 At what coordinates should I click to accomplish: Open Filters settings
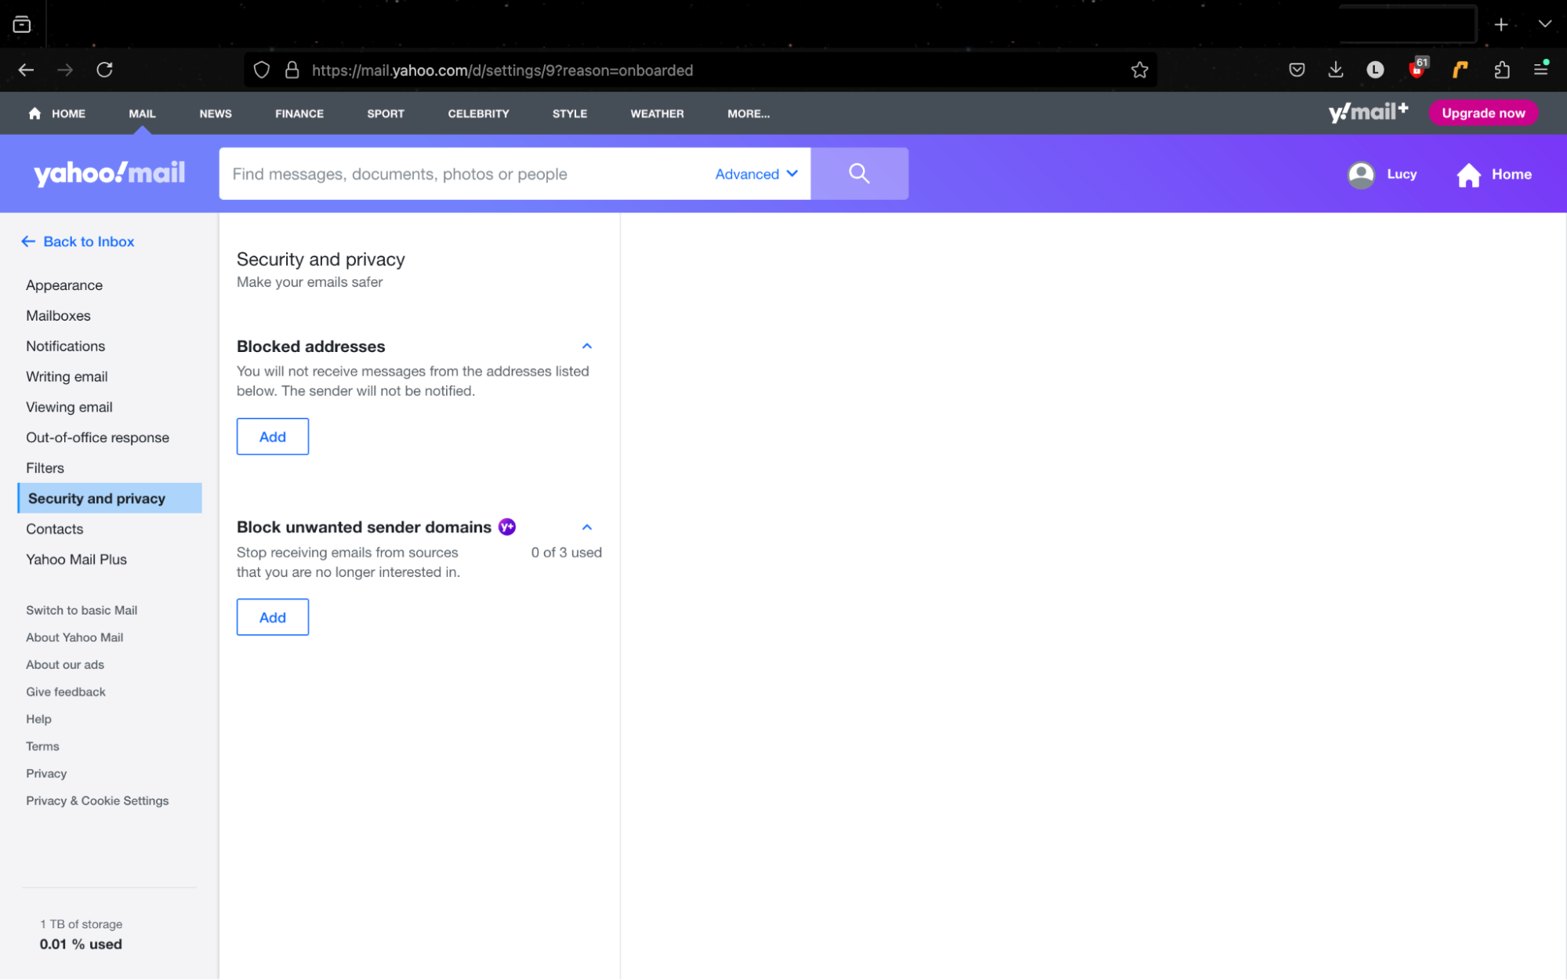(45, 468)
